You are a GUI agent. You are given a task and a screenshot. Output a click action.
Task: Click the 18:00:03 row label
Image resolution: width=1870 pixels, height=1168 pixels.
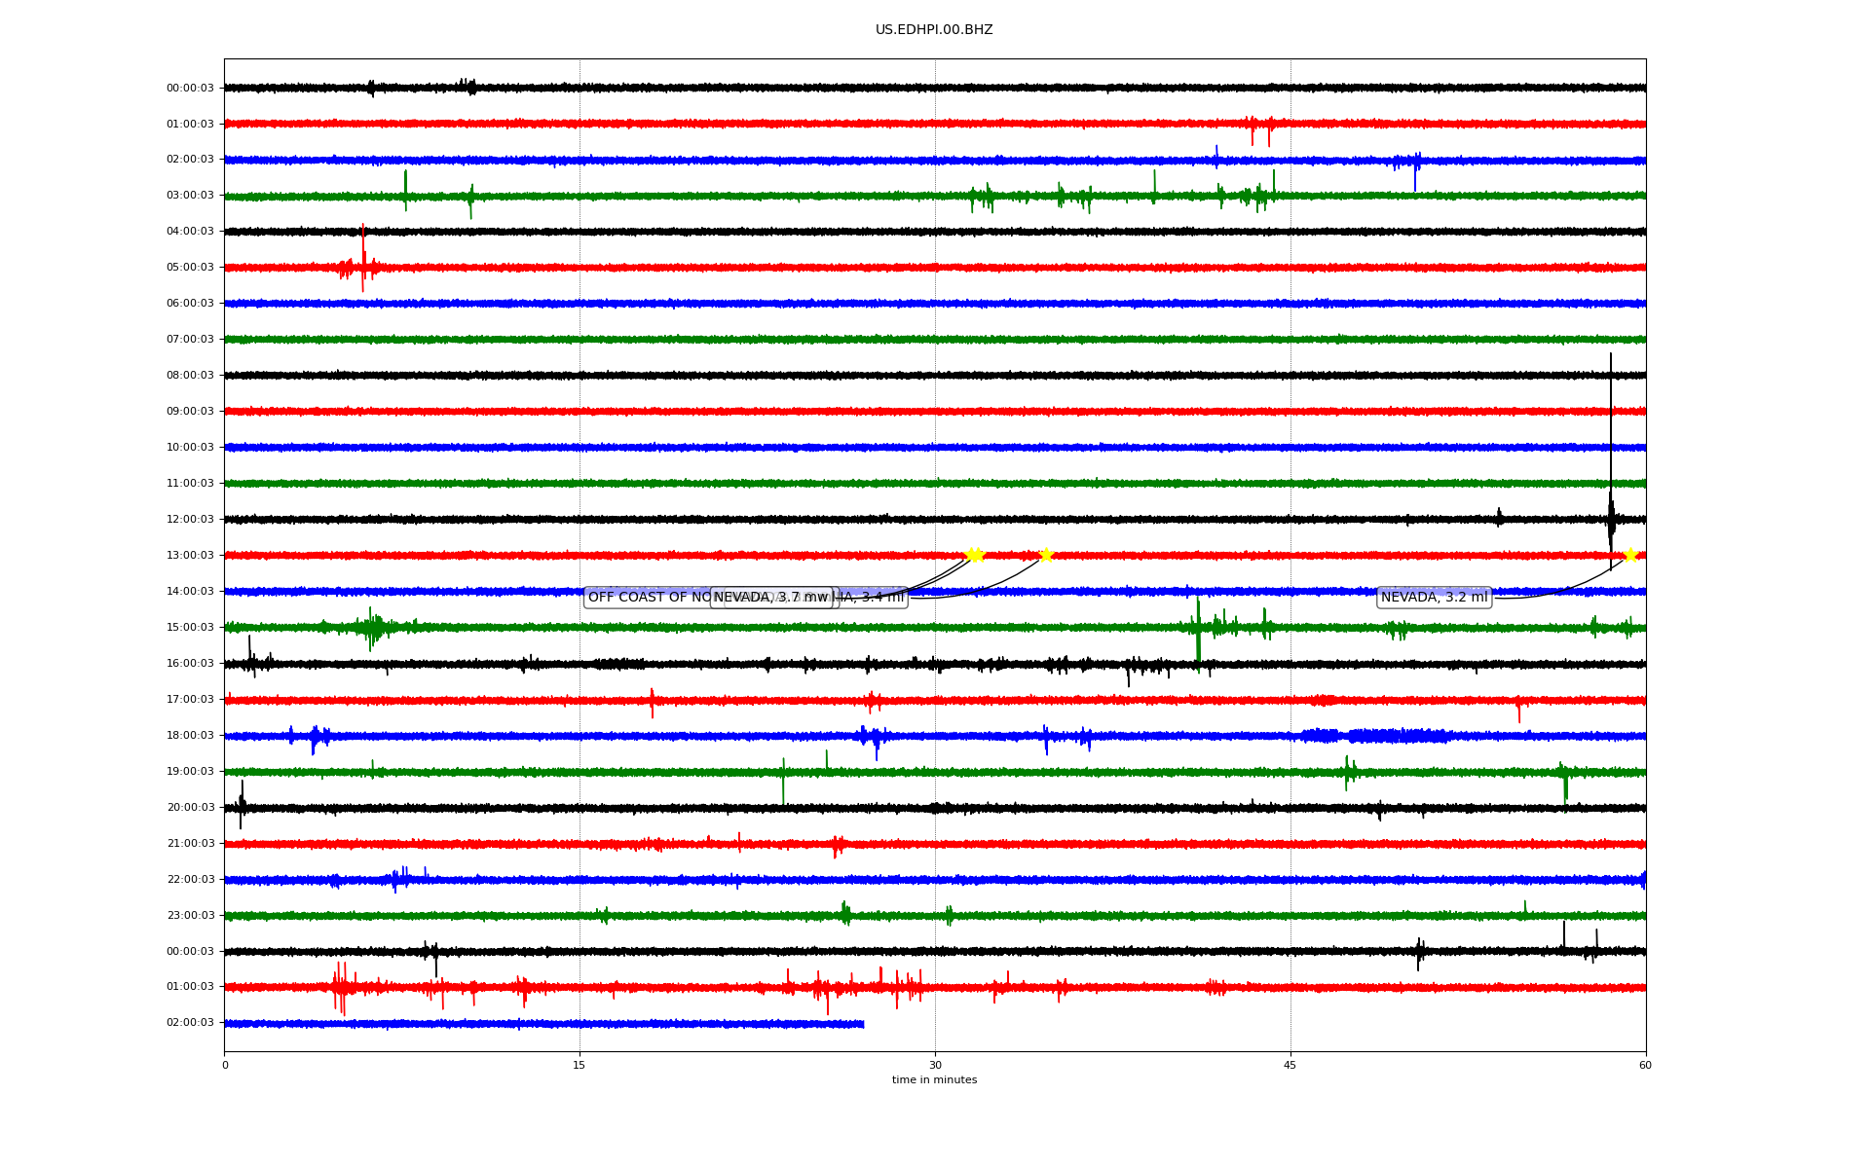(190, 736)
